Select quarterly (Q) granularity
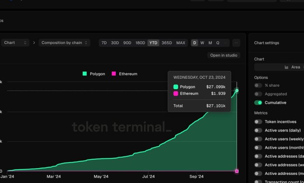 point(218,43)
